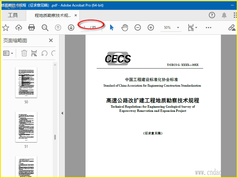Image resolution: width=238 pixels, height=178 pixels.
Task: Open the notifications bell
Action: coord(224,15)
